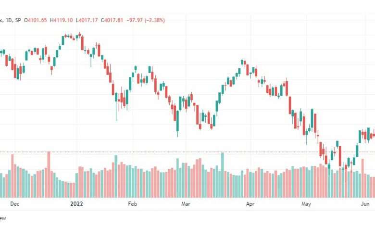
Task: Click the close value C4017.81
Action: point(112,20)
